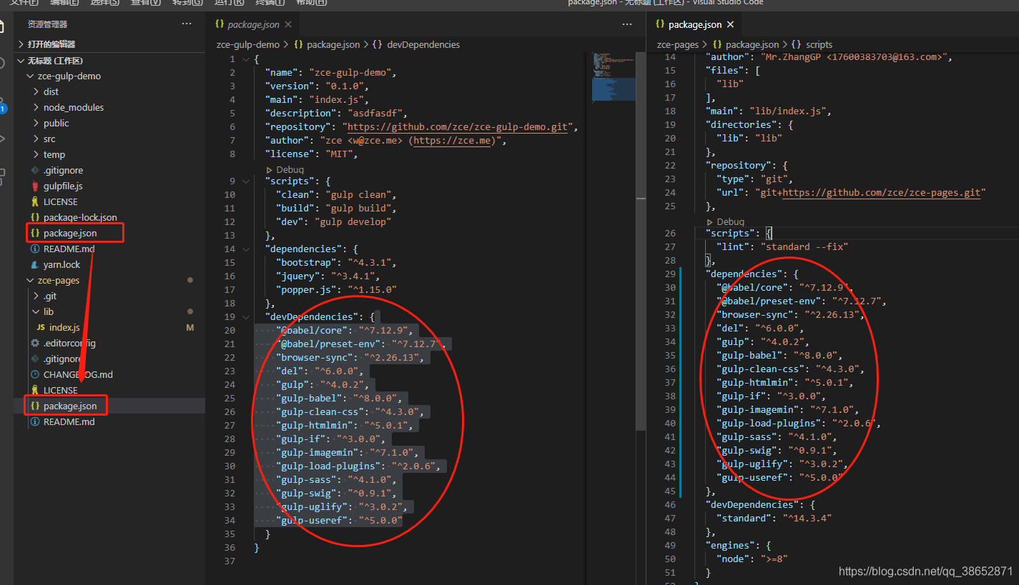
Task: Open yarn.lock via its yarn icon
Action: coord(35,264)
